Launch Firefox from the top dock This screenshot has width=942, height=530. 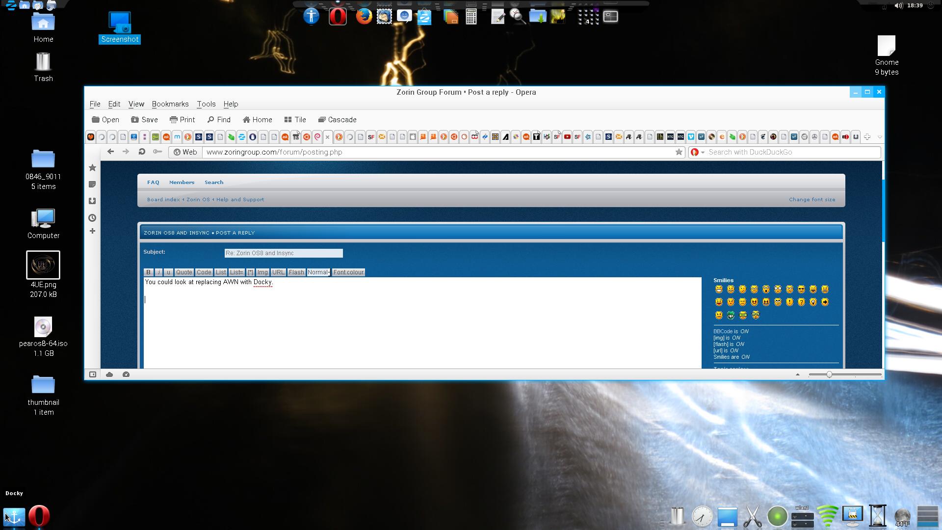click(364, 17)
